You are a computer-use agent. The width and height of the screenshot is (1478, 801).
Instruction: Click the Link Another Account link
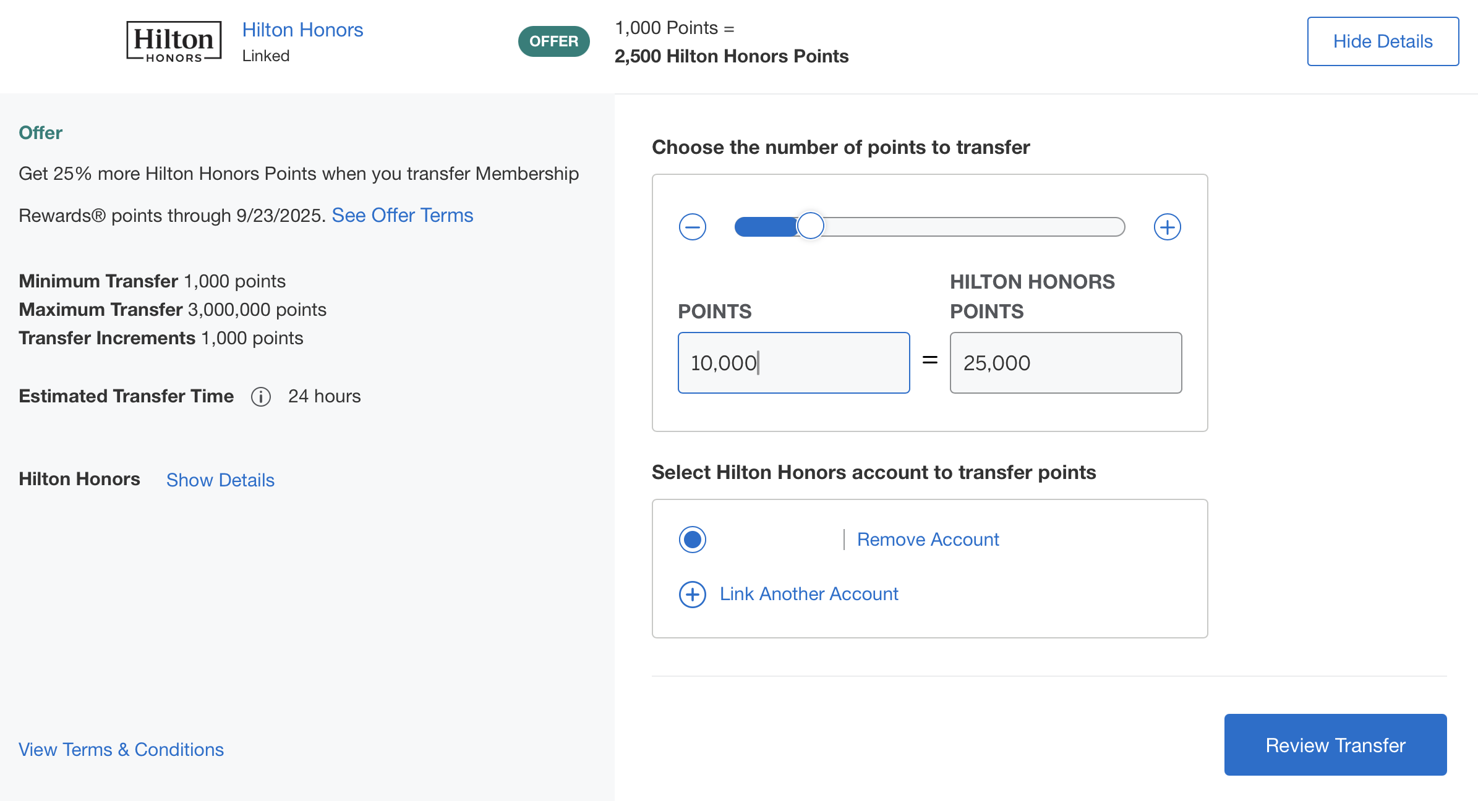click(x=809, y=594)
